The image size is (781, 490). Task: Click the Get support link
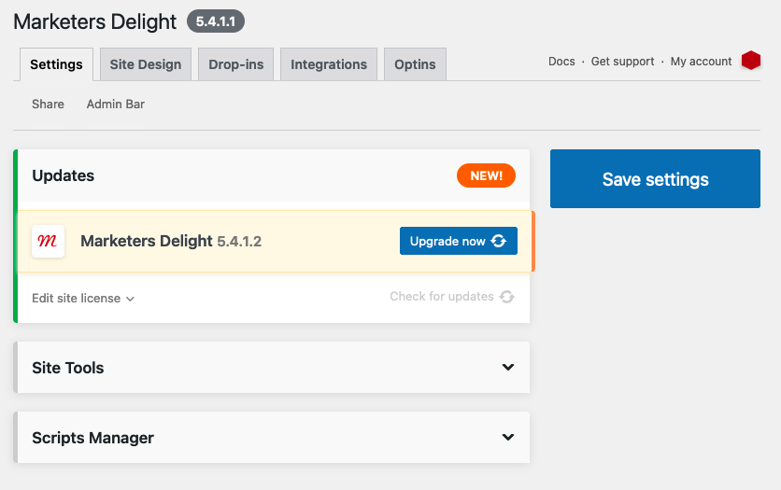pos(622,62)
